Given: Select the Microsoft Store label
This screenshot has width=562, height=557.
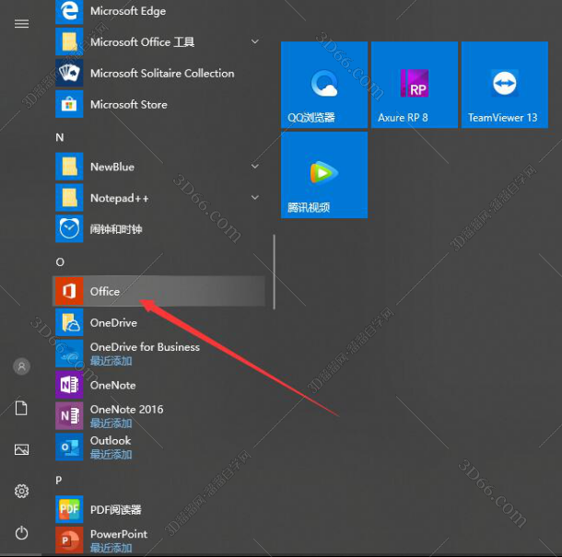Looking at the screenshot, I should (129, 105).
